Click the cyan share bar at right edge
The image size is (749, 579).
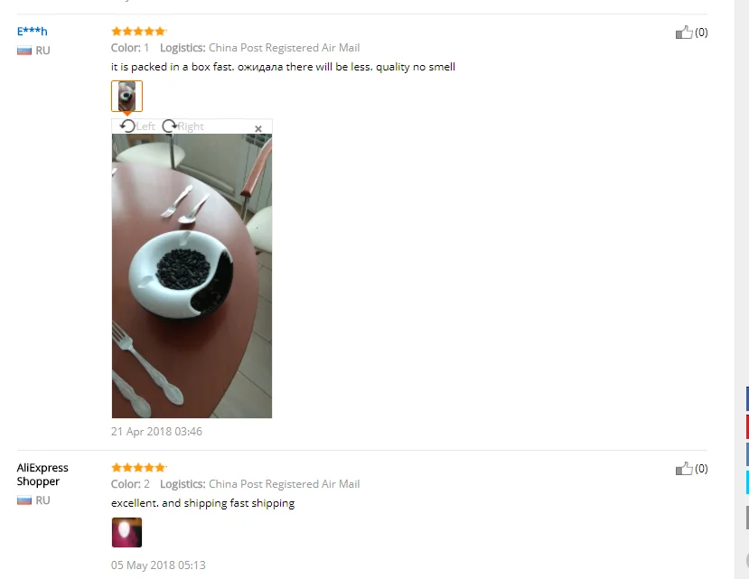coord(747,482)
